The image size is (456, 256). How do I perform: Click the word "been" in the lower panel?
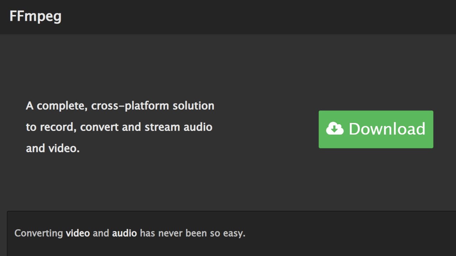pyautogui.click(x=197, y=233)
